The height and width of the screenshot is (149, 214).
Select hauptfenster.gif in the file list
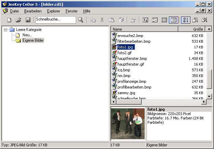click(131, 64)
